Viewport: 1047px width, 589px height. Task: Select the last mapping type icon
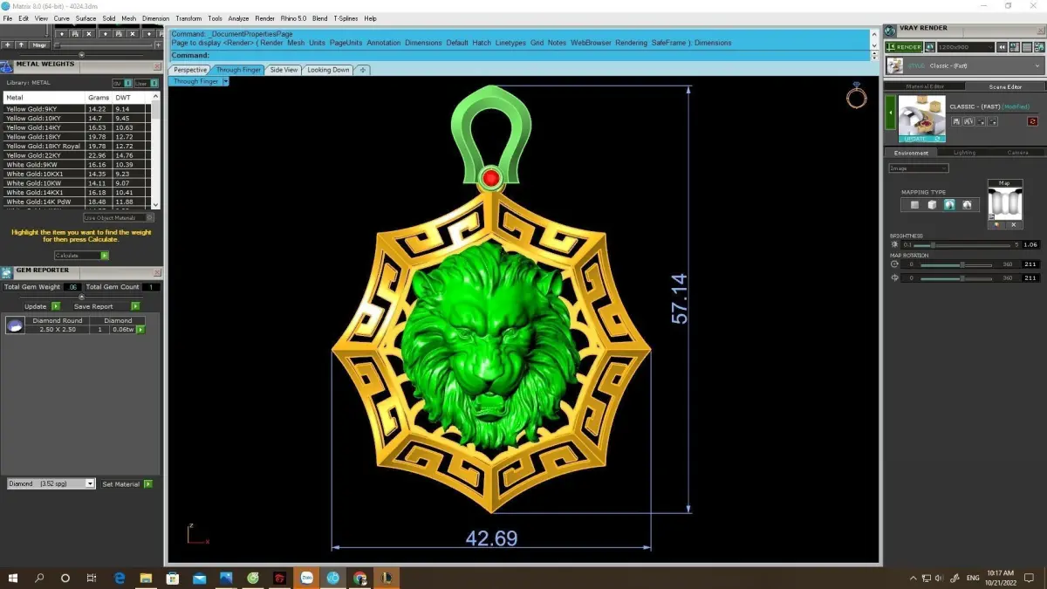click(967, 205)
